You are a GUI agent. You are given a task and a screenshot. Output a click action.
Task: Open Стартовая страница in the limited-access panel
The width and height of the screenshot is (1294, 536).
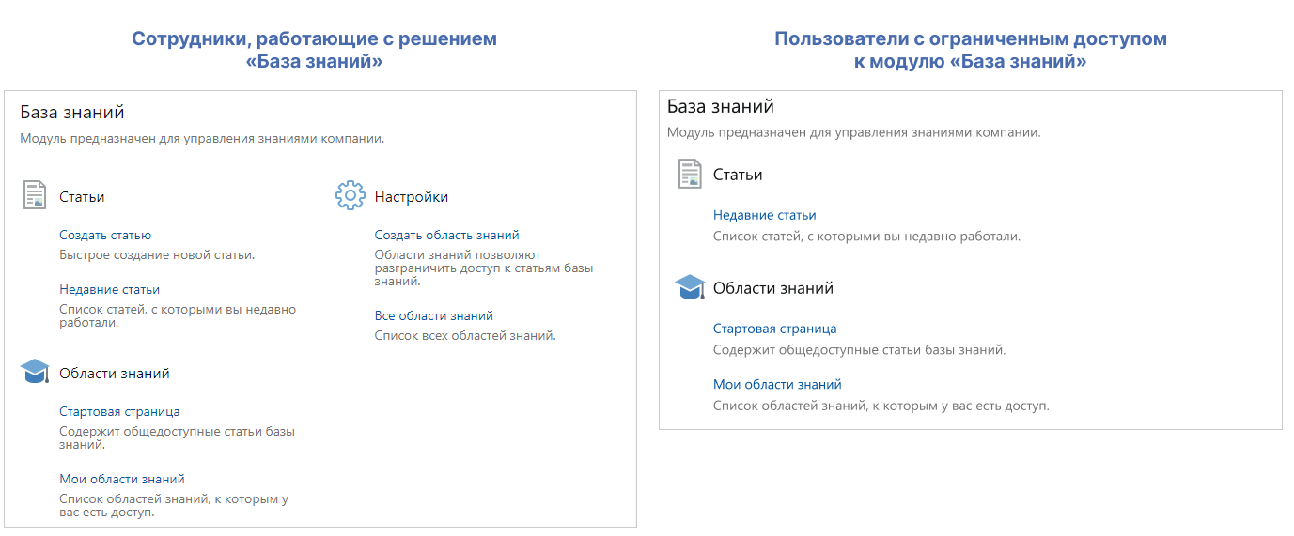(774, 329)
